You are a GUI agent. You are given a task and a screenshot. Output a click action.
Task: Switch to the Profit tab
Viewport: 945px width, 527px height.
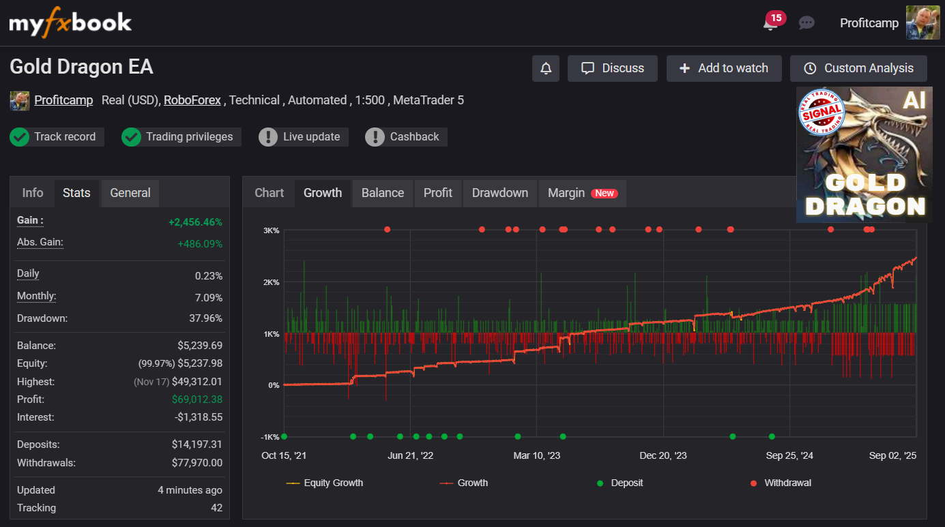(x=438, y=193)
